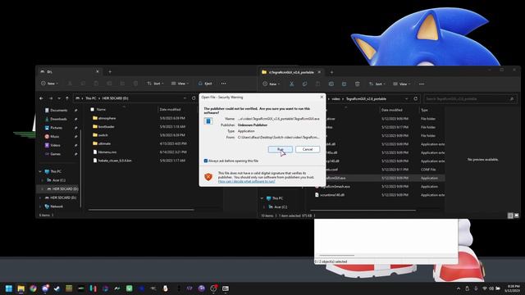Screen dimensions: 525x295
Task: Open the New dropdown in the D:\ window
Action: tap(49, 84)
